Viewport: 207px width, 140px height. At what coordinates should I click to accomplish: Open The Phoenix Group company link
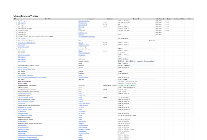click(x=84, y=45)
